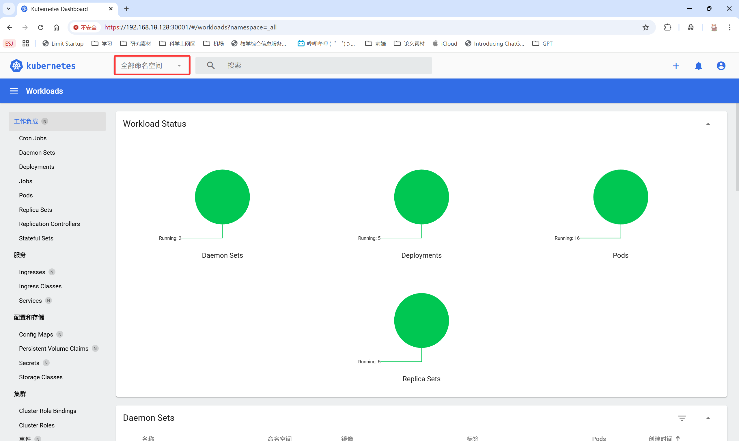Open the 全部命名空间 namespace dropdown
Viewport: 739px width, 441px height.
tap(152, 66)
